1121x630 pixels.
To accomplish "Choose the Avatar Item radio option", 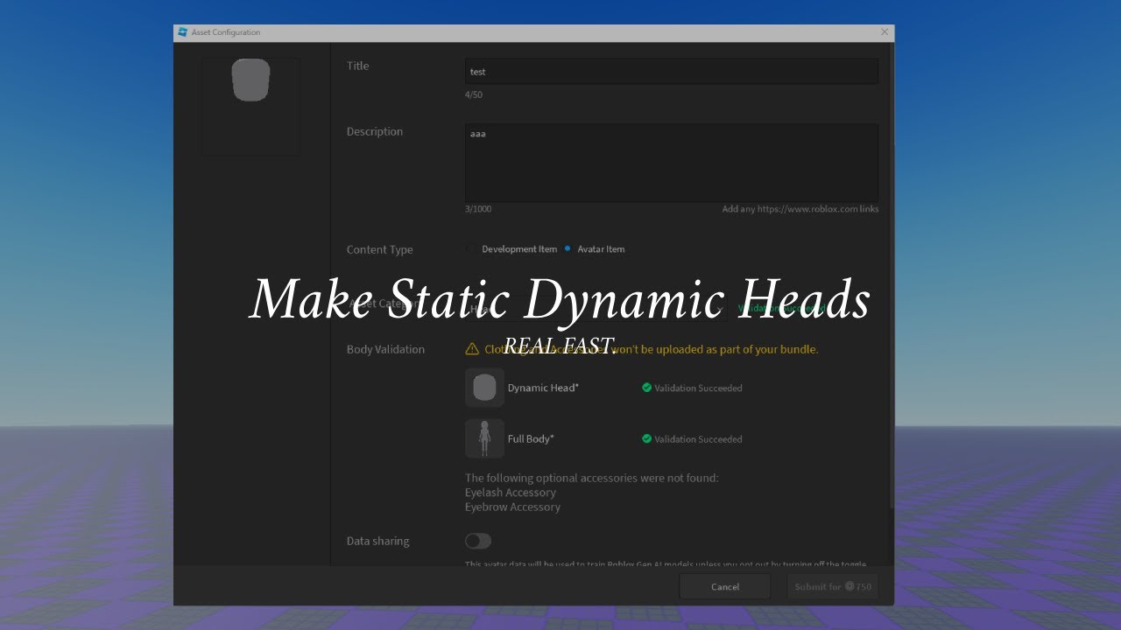I will pos(568,249).
